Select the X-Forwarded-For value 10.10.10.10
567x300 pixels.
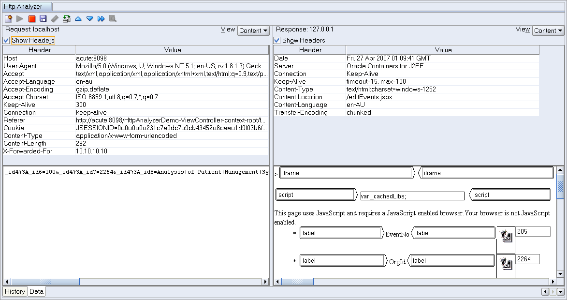(x=172, y=151)
